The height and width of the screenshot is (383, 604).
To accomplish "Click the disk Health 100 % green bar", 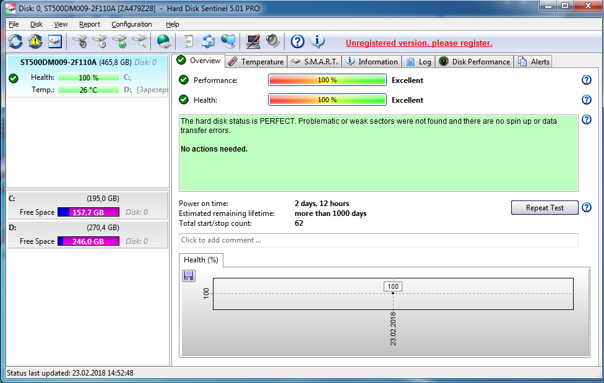I will tap(88, 77).
